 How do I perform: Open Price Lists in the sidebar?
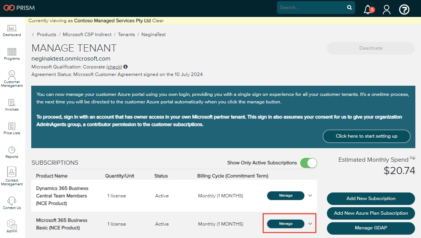coord(12,129)
